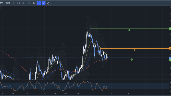Toggle the highlighted trend line drawing button

click(x=39, y=3)
